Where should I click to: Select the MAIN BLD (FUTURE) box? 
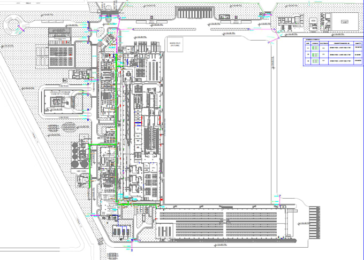pyautogui.click(x=175, y=44)
